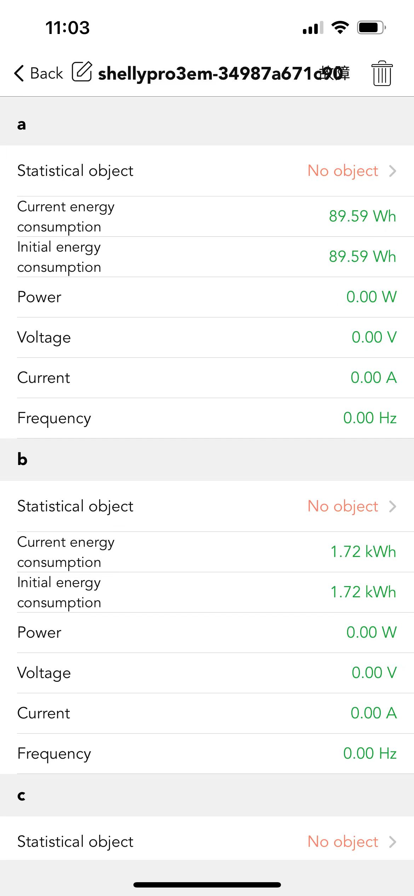Check the Wi-Fi status icon
Image resolution: width=414 pixels, height=896 pixels.
point(340,27)
